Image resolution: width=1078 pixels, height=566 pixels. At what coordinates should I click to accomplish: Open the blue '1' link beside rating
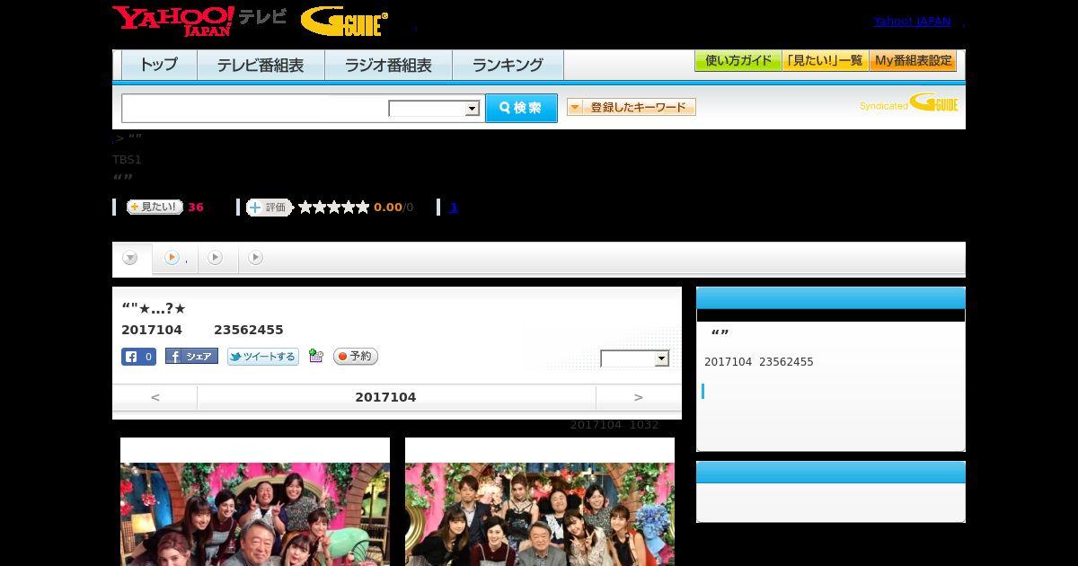point(454,208)
